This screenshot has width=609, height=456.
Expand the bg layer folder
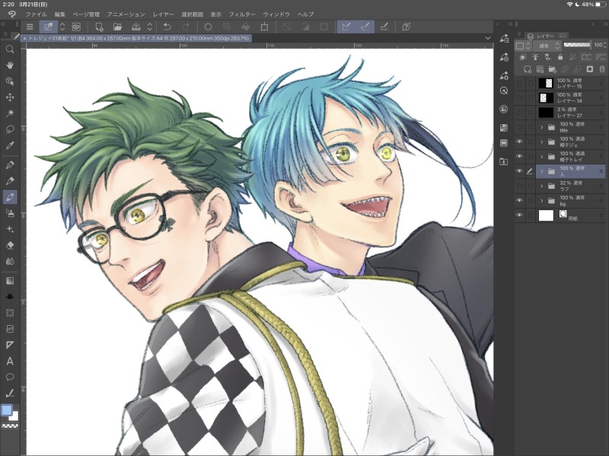pyautogui.click(x=542, y=200)
